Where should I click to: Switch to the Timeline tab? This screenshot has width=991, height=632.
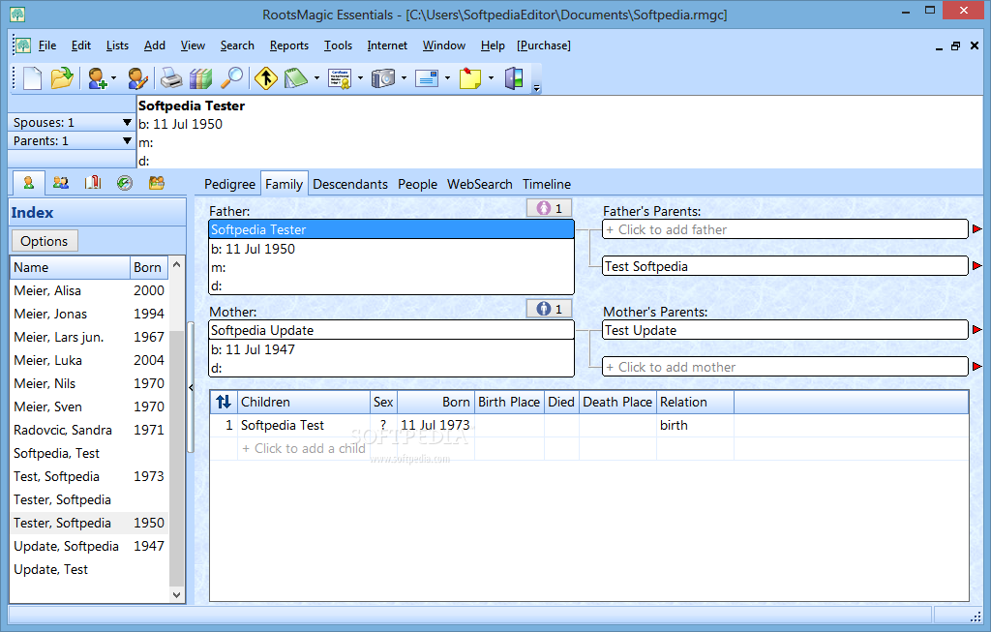[x=546, y=184]
